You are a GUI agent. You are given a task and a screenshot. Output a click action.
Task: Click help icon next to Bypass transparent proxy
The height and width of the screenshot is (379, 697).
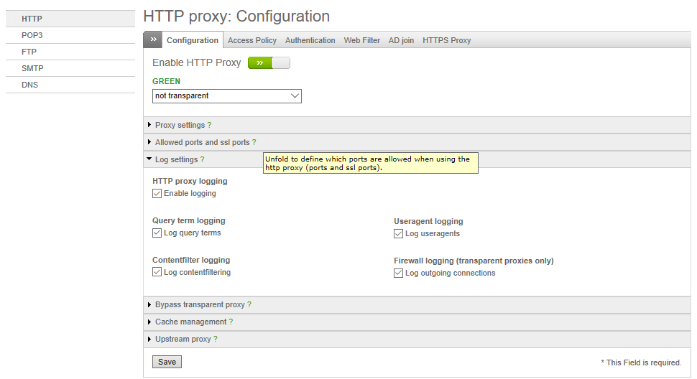[x=249, y=304]
